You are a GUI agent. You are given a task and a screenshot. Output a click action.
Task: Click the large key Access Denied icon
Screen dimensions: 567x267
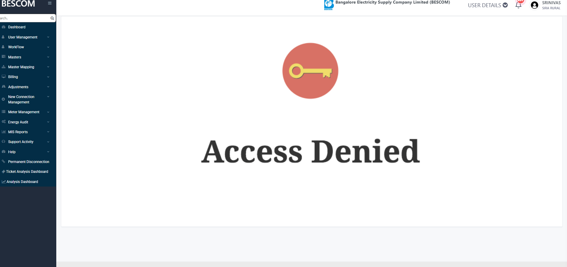point(310,71)
